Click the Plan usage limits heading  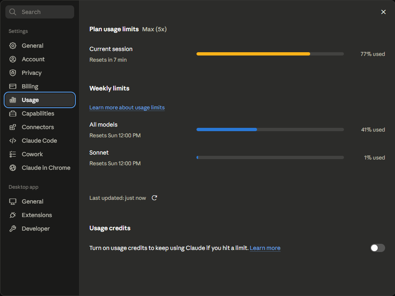pyautogui.click(x=114, y=29)
